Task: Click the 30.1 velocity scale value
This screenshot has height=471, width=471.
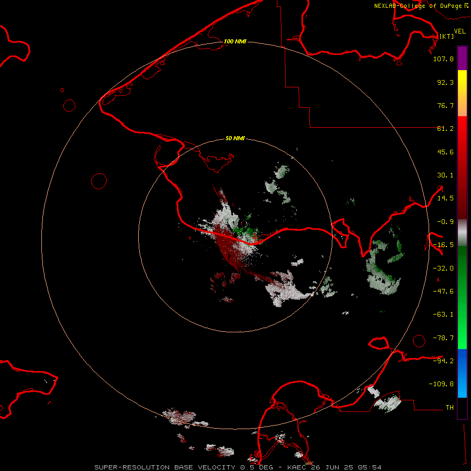Action: point(445,175)
